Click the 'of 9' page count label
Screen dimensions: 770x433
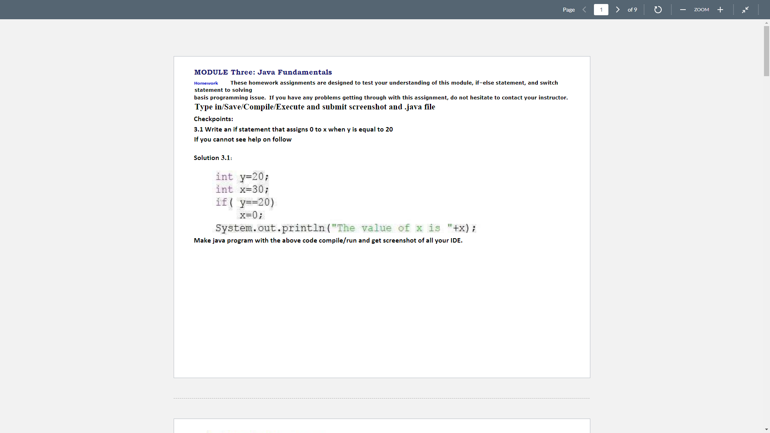tap(632, 10)
